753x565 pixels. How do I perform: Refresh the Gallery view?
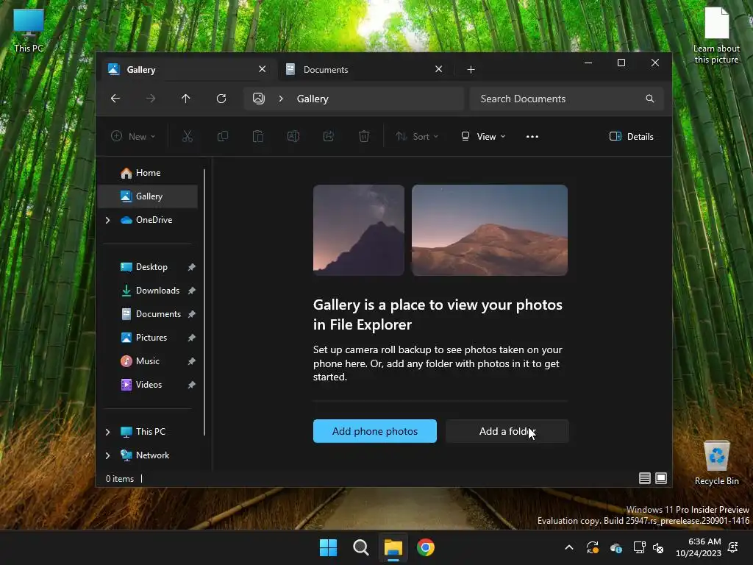pos(221,99)
